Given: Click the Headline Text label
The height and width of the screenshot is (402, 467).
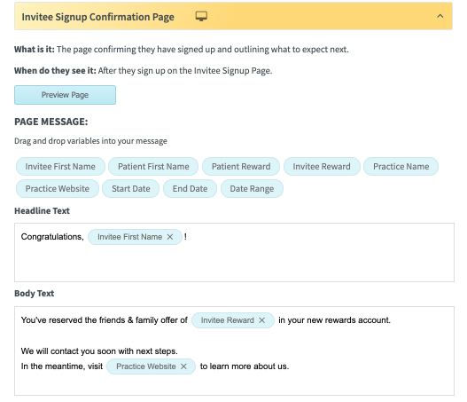Looking at the screenshot, I should [42, 211].
